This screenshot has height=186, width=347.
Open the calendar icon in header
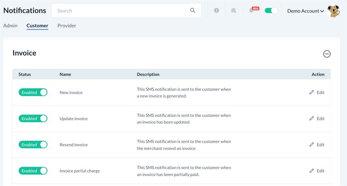(x=234, y=11)
